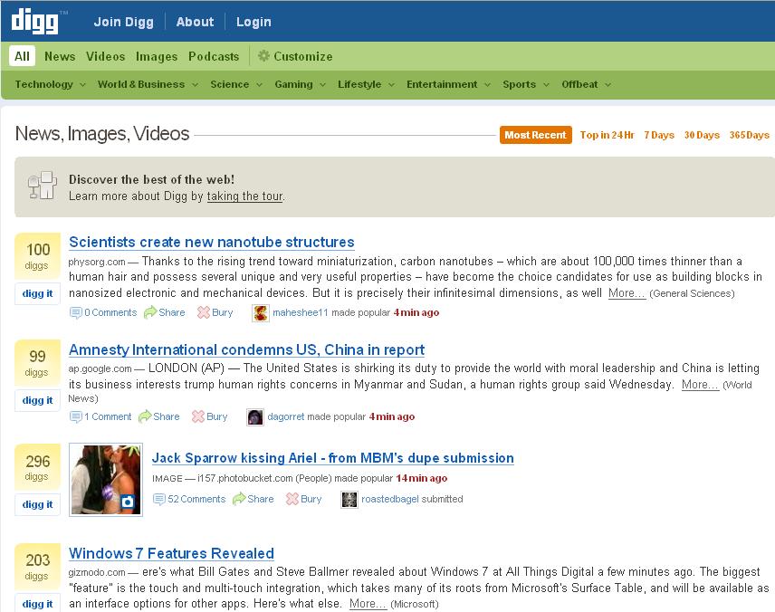The image size is (775, 612).
Task: Click the Customize gear icon
Action: point(264,56)
